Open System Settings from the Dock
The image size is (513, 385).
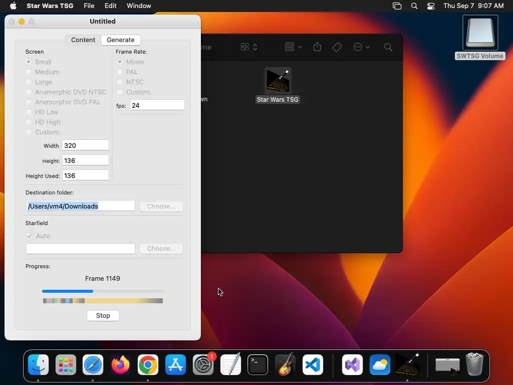click(x=203, y=365)
